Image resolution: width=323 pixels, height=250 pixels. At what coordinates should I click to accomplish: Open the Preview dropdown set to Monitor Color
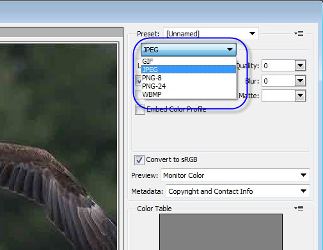coord(235,175)
